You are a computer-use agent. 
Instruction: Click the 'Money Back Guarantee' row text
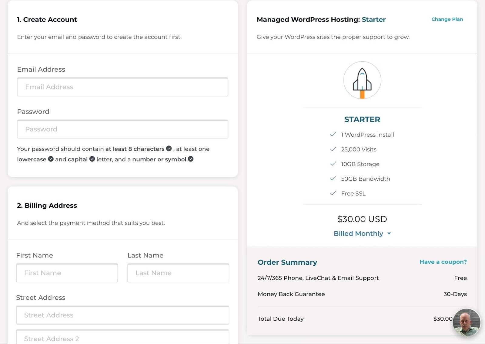point(291,294)
